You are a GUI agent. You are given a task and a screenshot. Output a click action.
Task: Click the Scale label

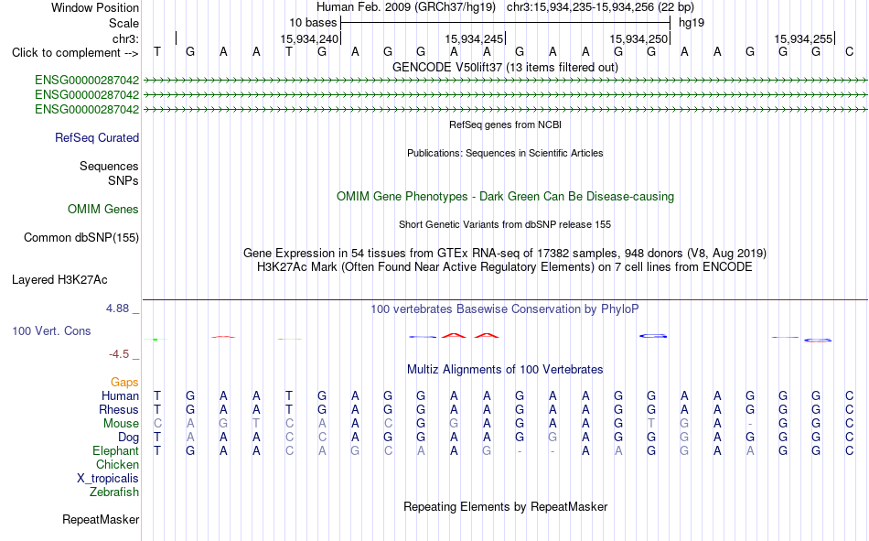tap(123, 23)
